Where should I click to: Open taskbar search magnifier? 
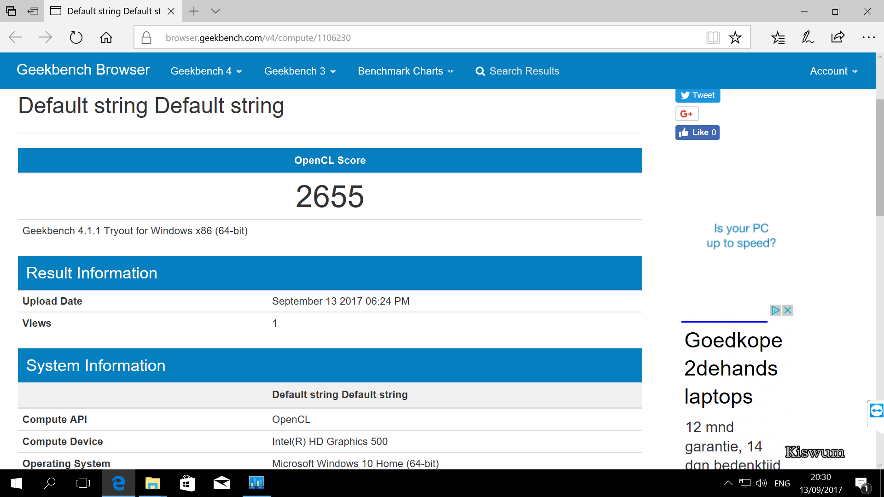coord(50,483)
